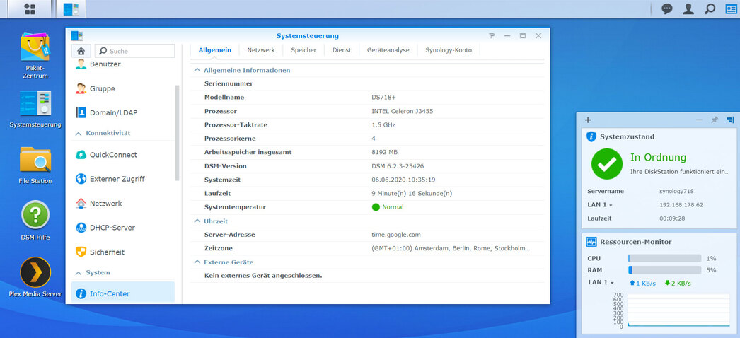Go to the control panel home icon
The image size is (740, 338).
click(81, 51)
